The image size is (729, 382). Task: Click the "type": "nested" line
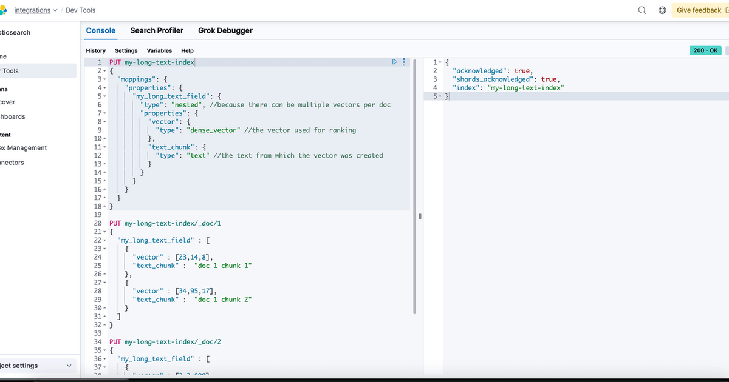coord(265,105)
